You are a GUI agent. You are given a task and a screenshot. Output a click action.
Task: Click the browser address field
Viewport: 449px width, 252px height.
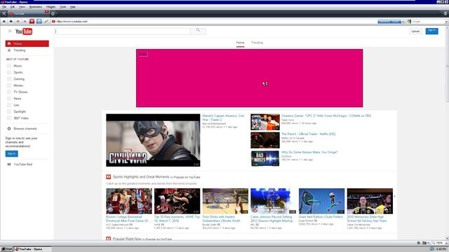215,22
